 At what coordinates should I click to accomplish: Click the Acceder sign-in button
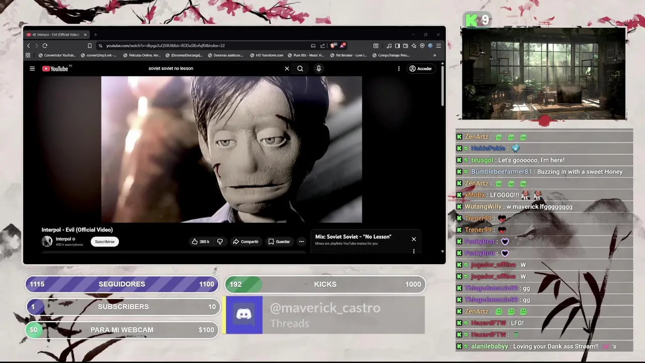[421, 69]
